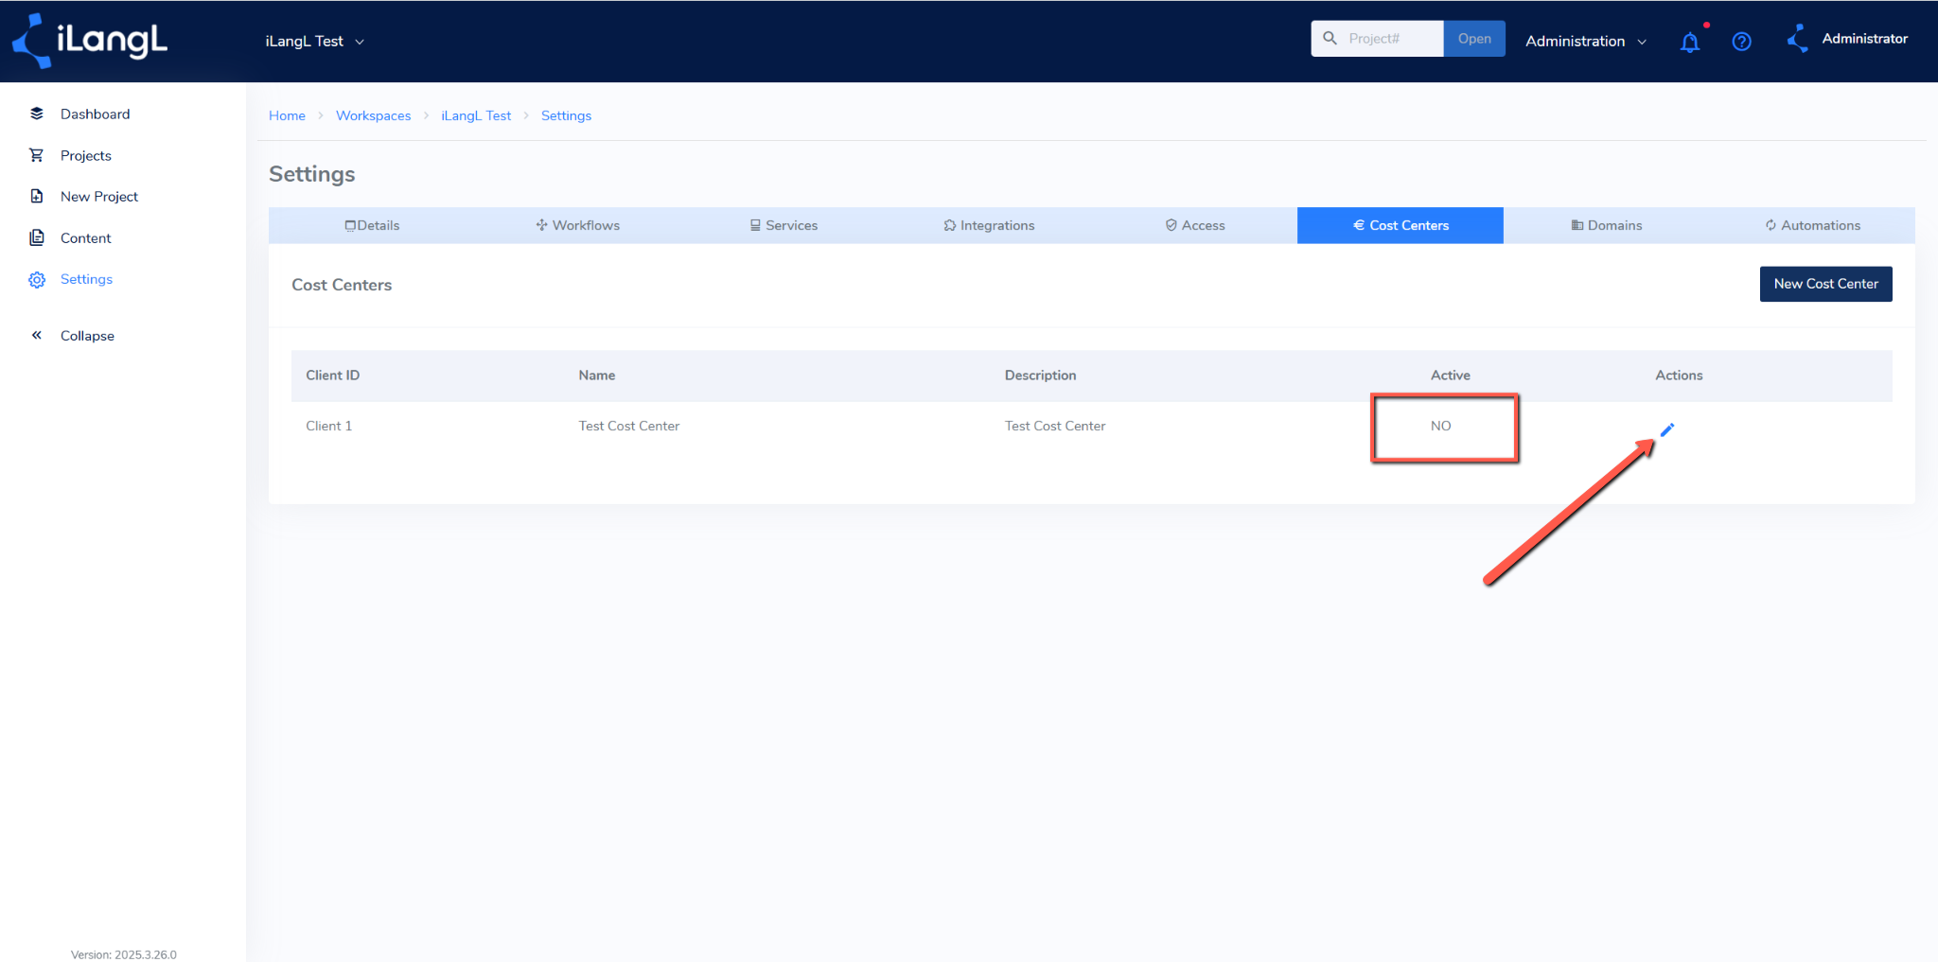This screenshot has width=1938, height=962.
Task: Select the Cost Centers tab
Action: point(1401,225)
